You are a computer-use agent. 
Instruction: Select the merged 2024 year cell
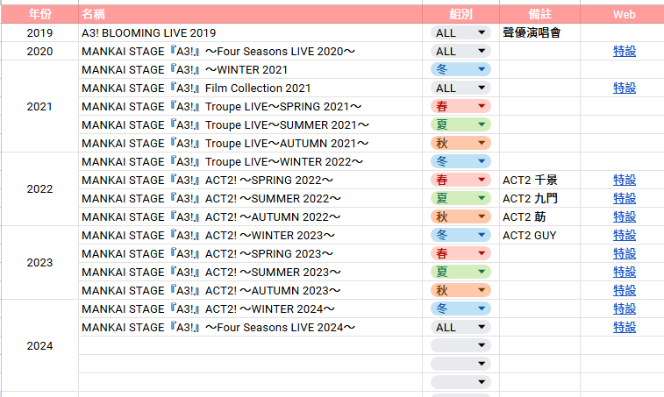point(39,346)
